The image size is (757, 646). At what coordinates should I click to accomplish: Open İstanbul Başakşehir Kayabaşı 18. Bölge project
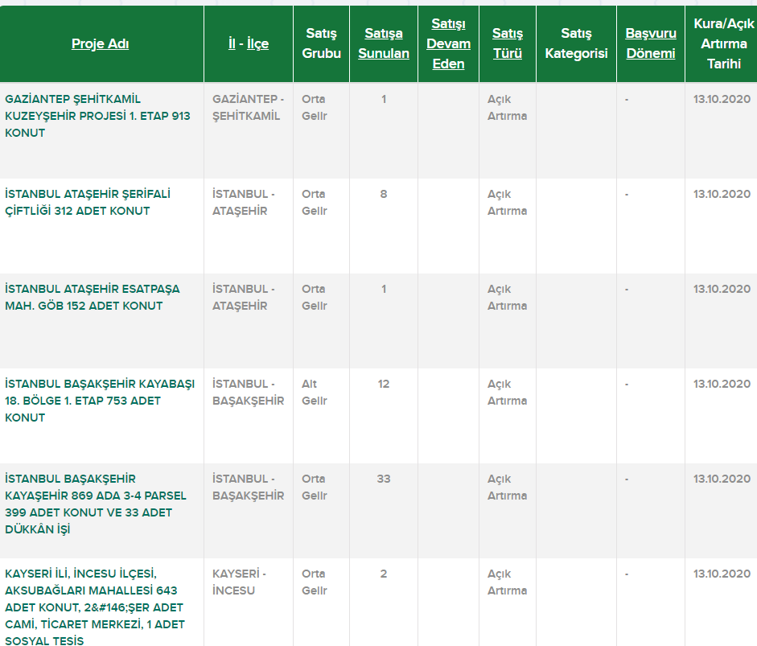point(100,401)
